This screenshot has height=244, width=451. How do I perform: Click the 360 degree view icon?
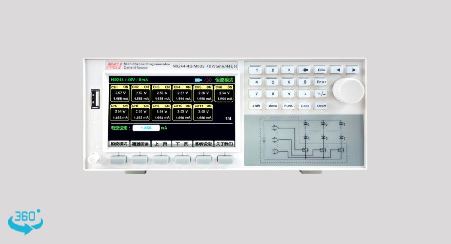[x=25, y=221]
